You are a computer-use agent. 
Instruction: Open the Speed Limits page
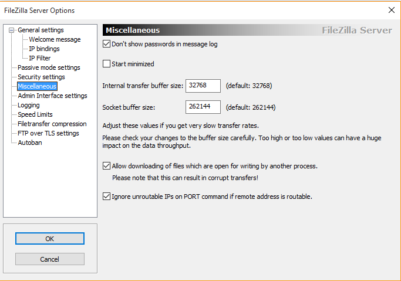coord(35,114)
